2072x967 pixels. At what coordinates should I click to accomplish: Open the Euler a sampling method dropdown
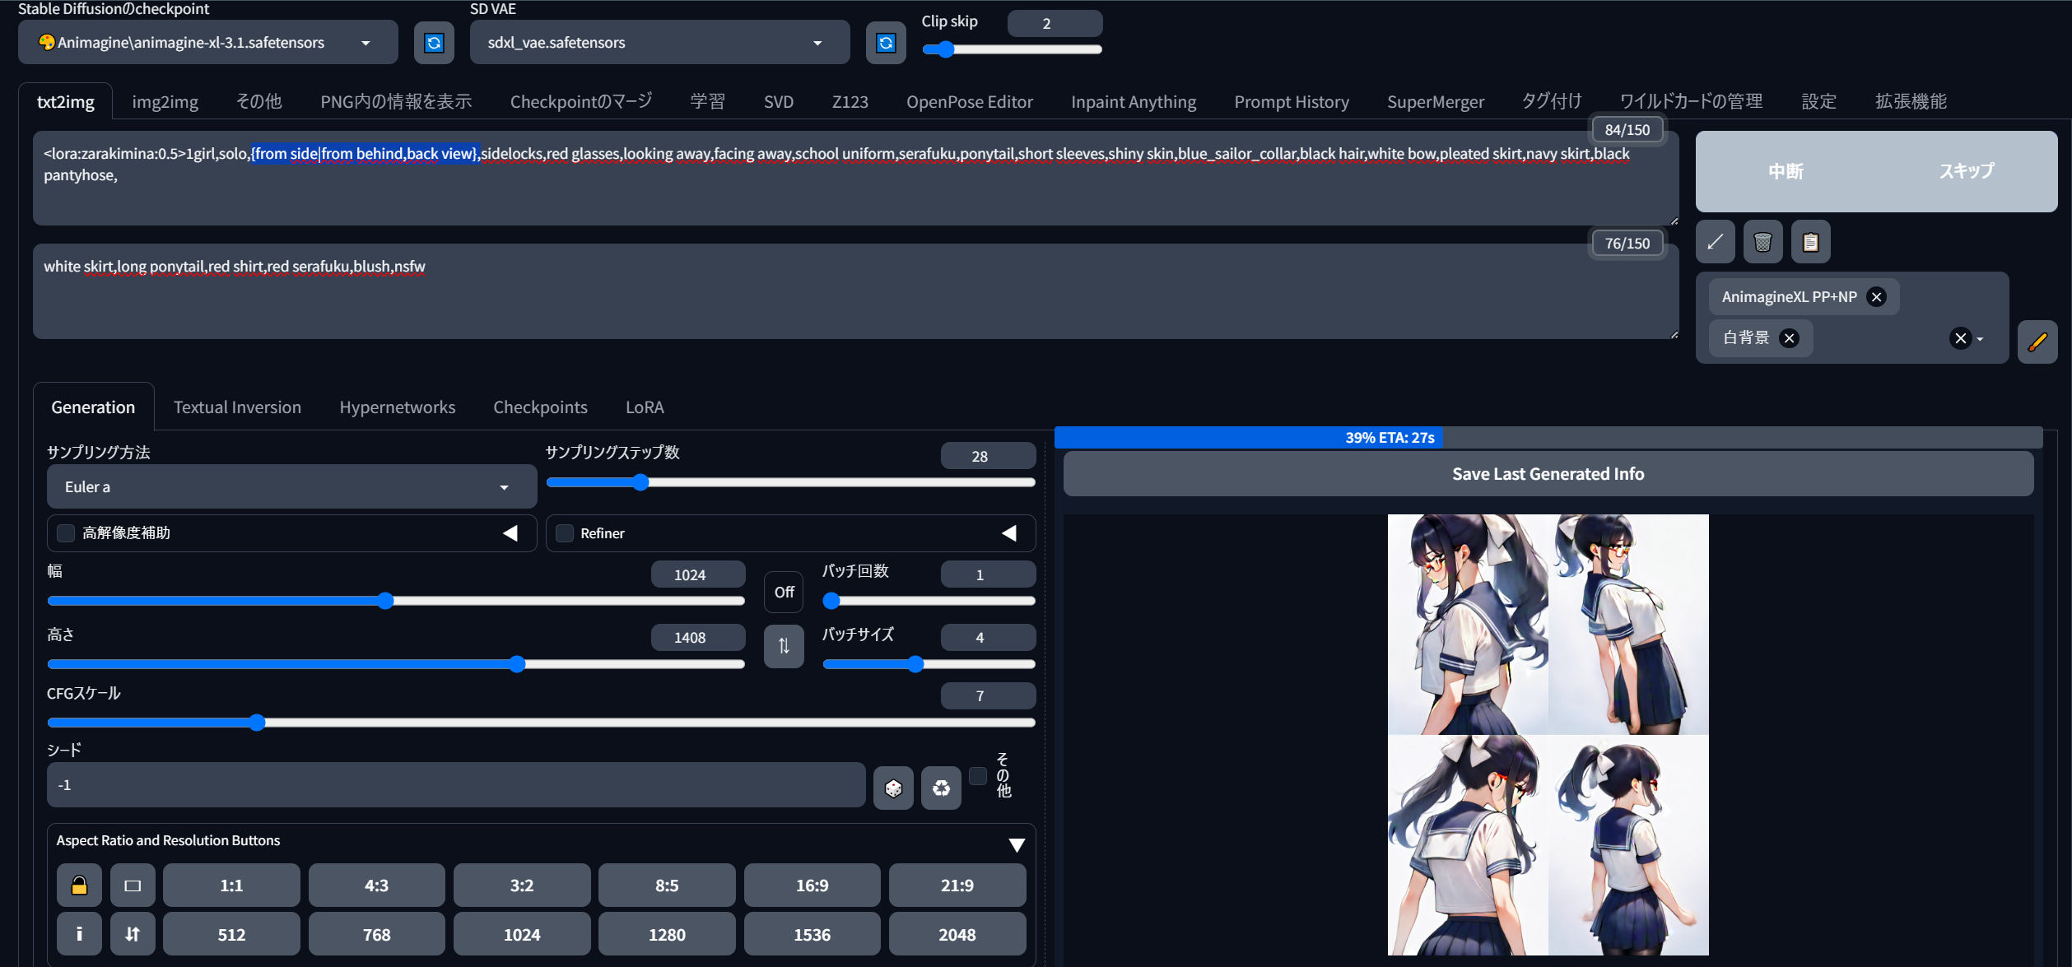tap(291, 486)
